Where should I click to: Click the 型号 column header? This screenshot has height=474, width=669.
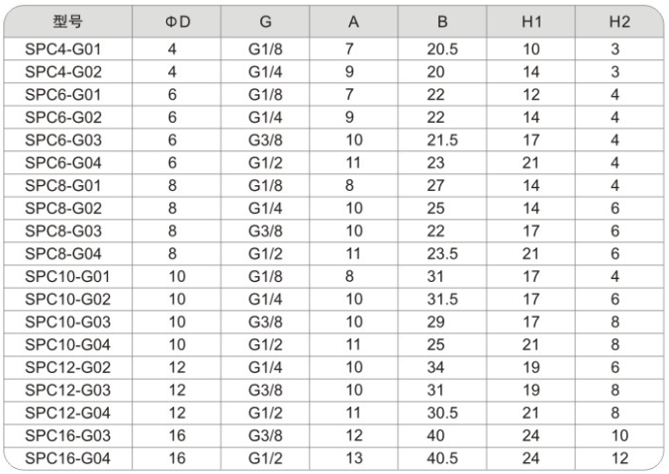point(68,22)
